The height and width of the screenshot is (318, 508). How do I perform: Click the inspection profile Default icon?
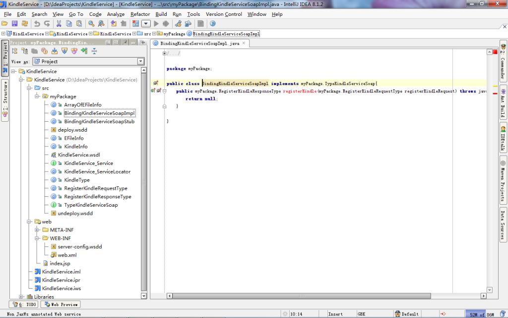(x=397, y=314)
